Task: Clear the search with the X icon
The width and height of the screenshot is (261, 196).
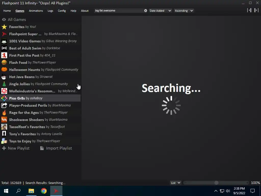Action: [x=146, y=11]
